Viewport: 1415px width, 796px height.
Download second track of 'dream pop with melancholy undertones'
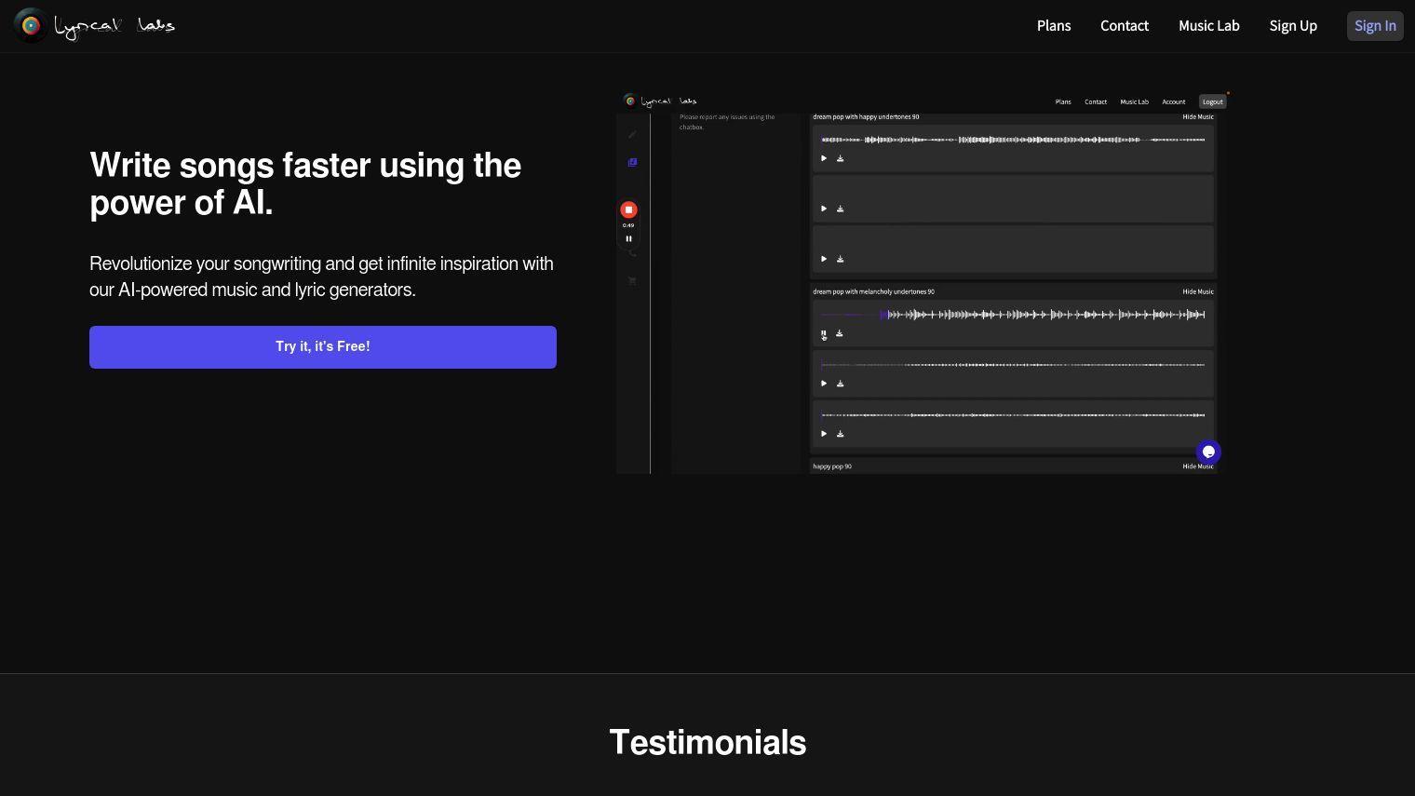click(840, 384)
